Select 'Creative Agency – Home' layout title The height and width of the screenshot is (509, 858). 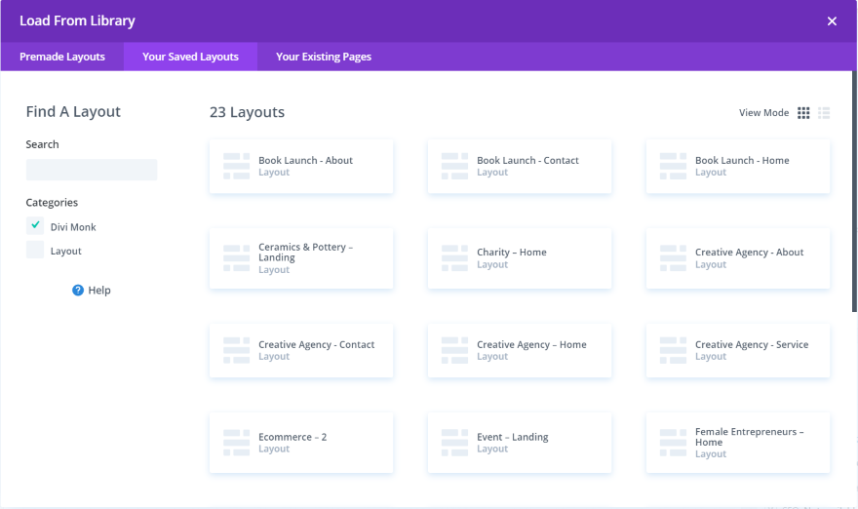coord(531,345)
